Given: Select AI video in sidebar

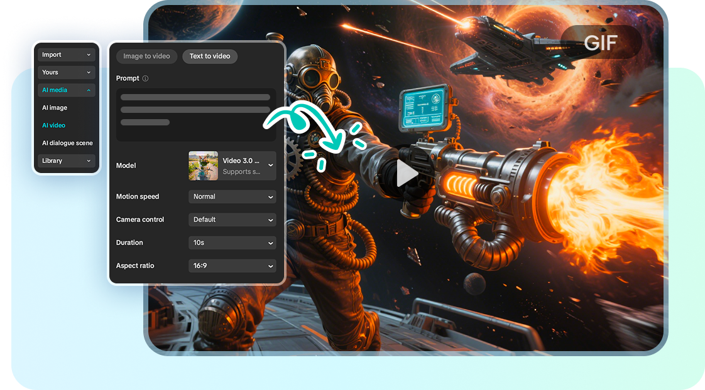Looking at the screenshot, I should [x=54, y=125].
